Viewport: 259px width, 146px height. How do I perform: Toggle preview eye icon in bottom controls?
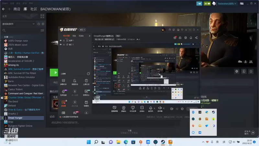coord(177,109)
